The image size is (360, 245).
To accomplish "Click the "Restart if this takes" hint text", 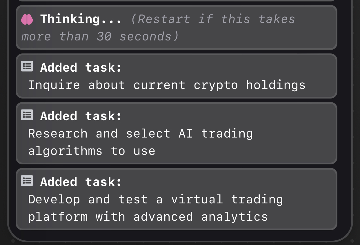I will (213, 19).
